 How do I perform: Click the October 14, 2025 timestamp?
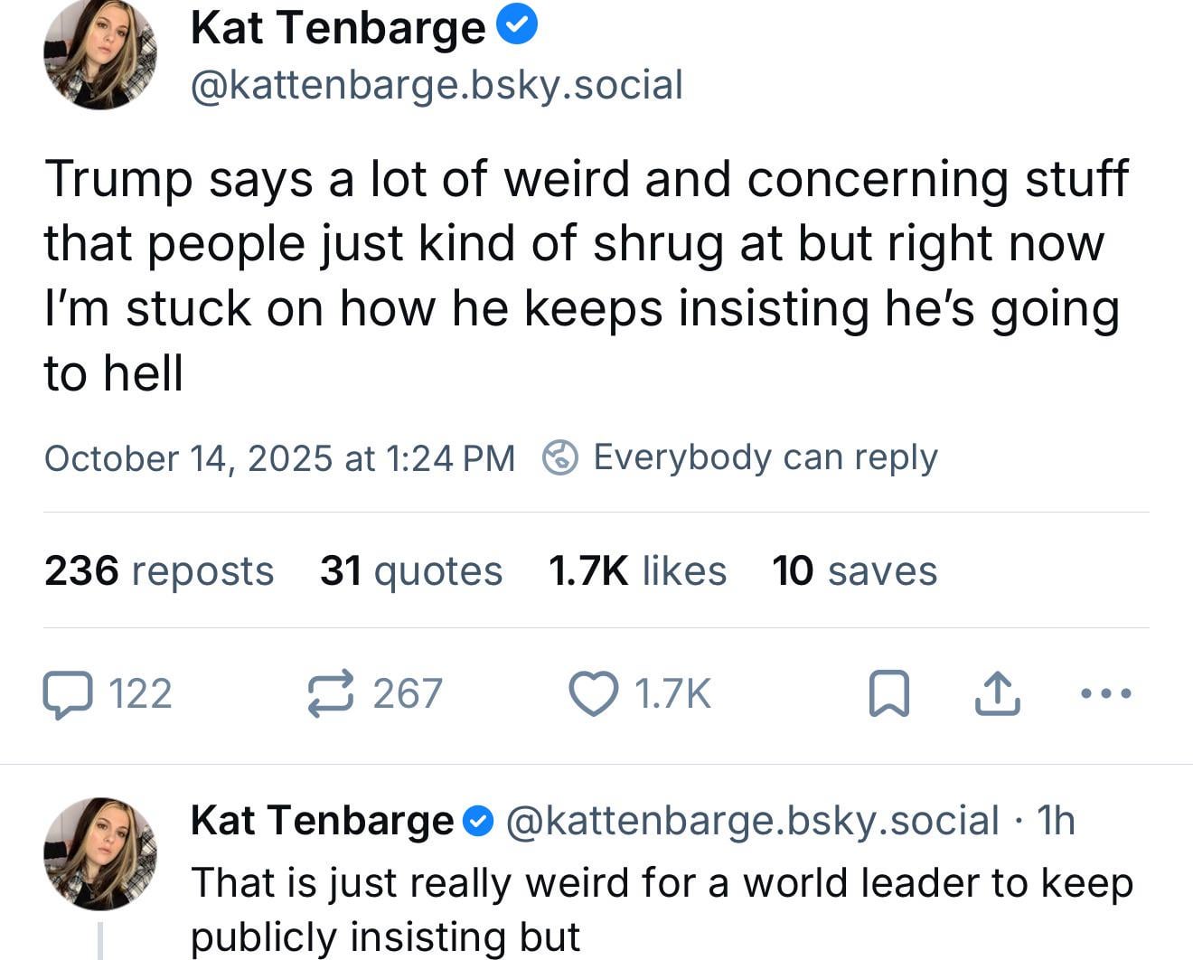(x=279, y=458)
